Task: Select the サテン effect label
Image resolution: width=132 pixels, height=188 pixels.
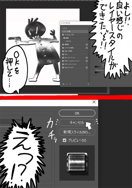Action: pyautogui.click(x=66, y=54)
